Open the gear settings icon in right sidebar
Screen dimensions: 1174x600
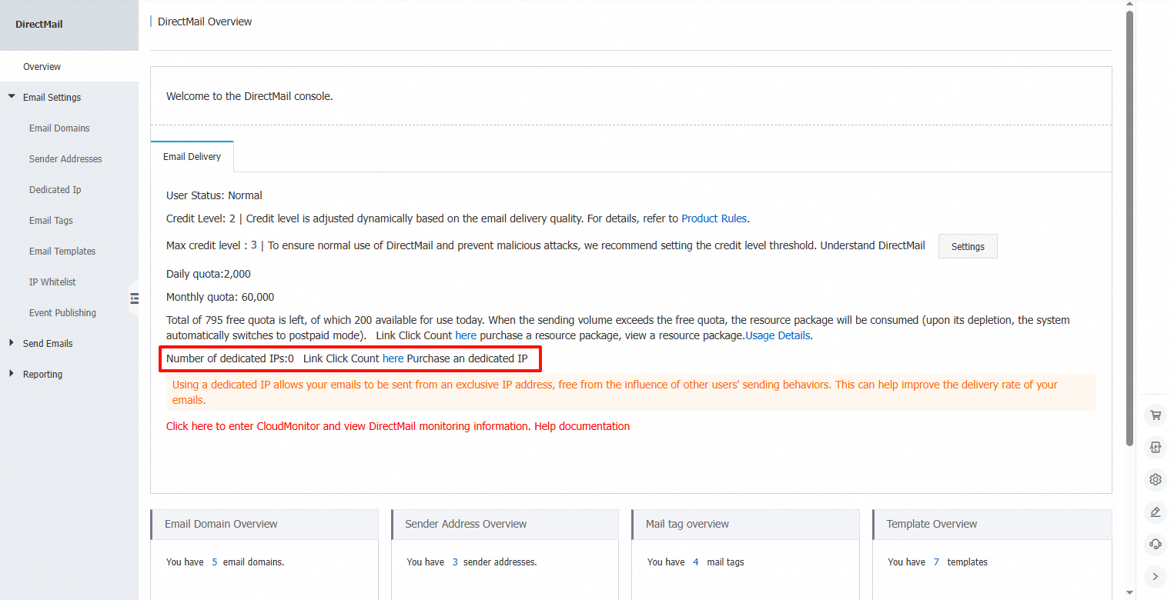pos(1156,479)
